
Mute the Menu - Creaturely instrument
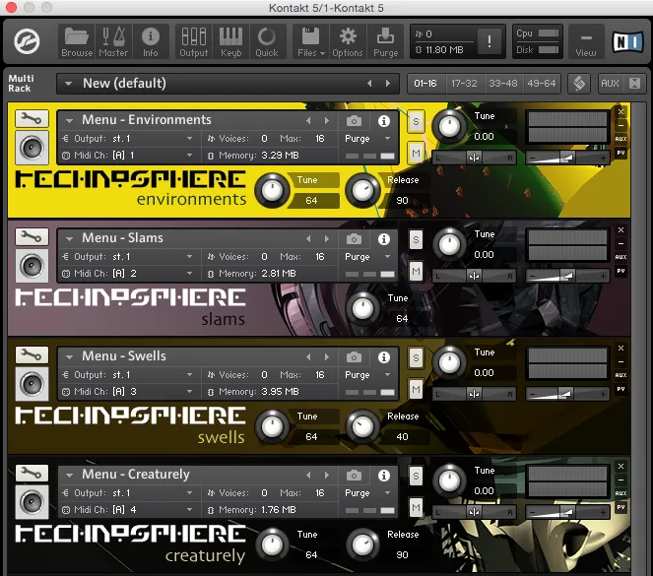[416, 508]
